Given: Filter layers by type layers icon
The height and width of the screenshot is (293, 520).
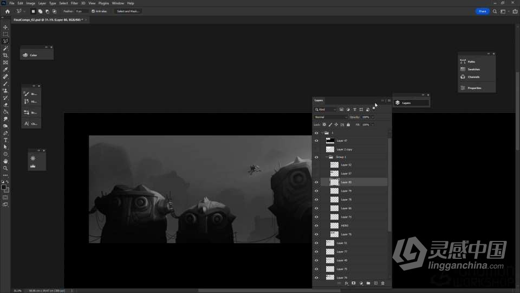Looking at the screenshot, I should [x=354, y=110].
